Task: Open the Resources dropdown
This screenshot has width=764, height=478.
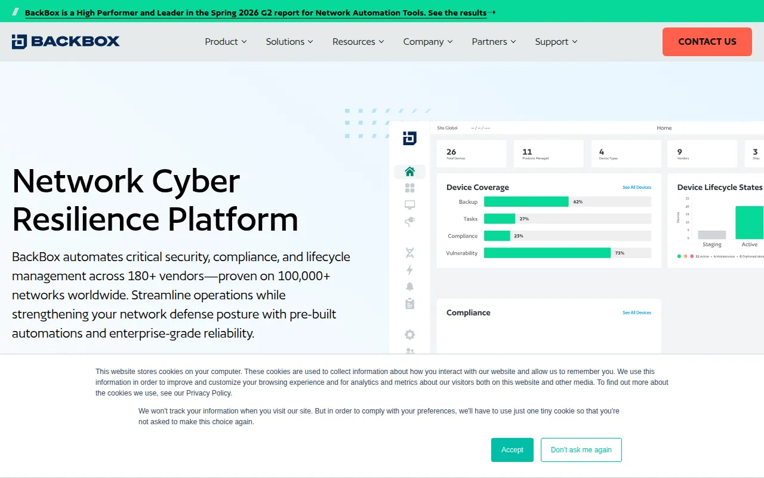Action: [x=358, y=41]
